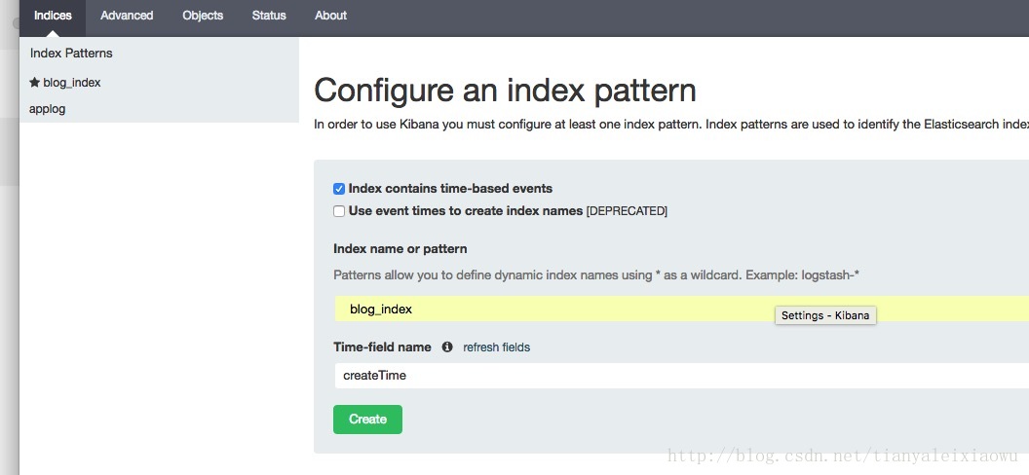The height and width of the screenshot is (475, 1029).
Task: Click the info icon next to Time-field name
Action: 447,347
